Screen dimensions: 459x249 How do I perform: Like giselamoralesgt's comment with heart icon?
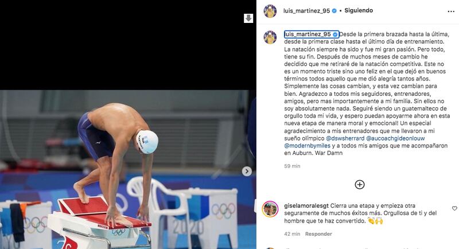454,208
